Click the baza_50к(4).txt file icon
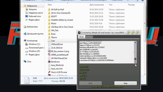The width and height of the screenshot is (163, 92). 49,65
